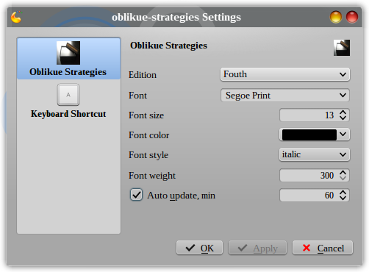This screenshot has width=369, height=272.
Task: Click into the Font size number field
Action: pos(309,115)
